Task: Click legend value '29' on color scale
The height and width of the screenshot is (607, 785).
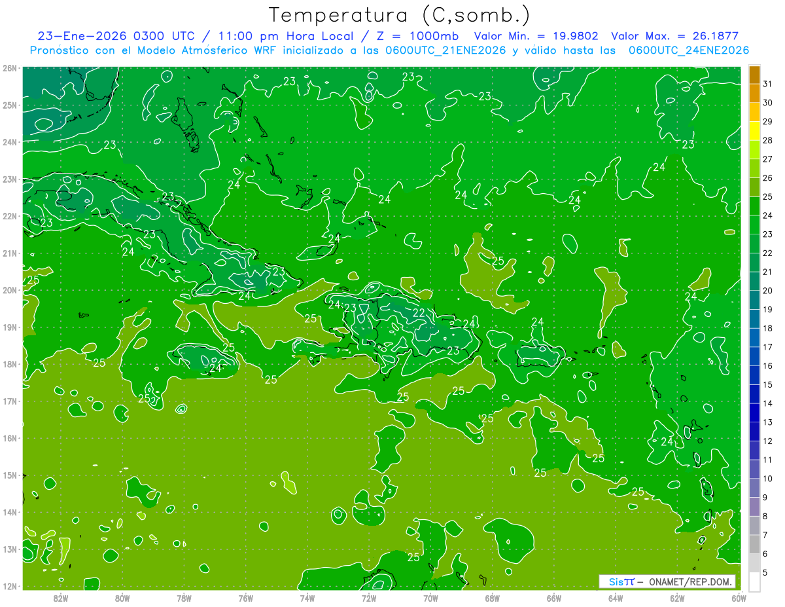Action: coord(767,122)
